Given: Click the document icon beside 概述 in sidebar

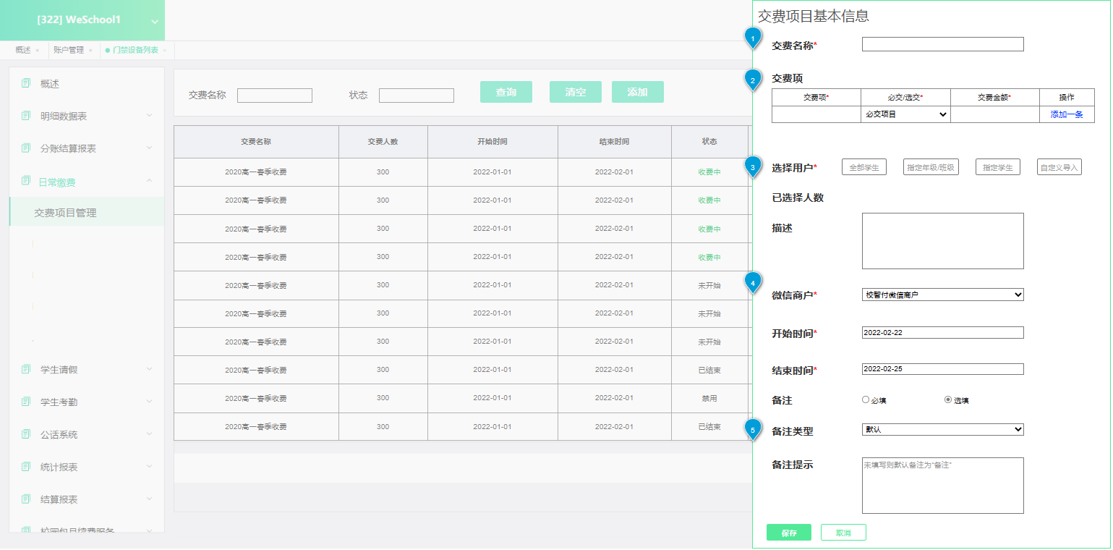Looking at the screenshot, I should [x=26, y=83].
